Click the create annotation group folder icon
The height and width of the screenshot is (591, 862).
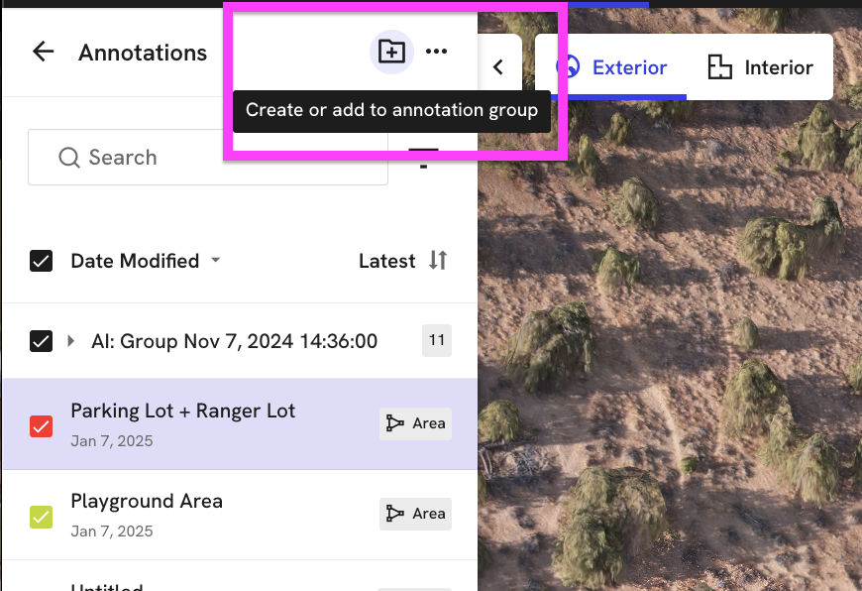point(391,52)
